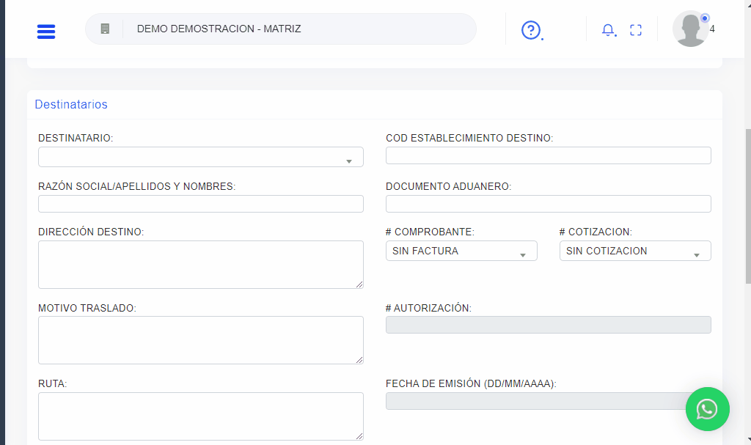Open the notifications bell

[x=608, y=30]
